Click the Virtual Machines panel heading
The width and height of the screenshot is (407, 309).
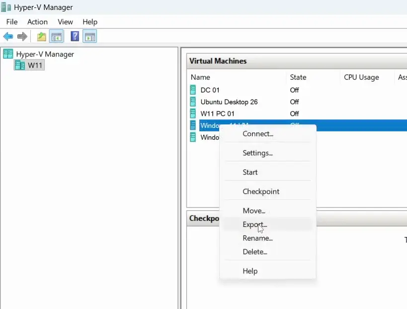[218, 61]
